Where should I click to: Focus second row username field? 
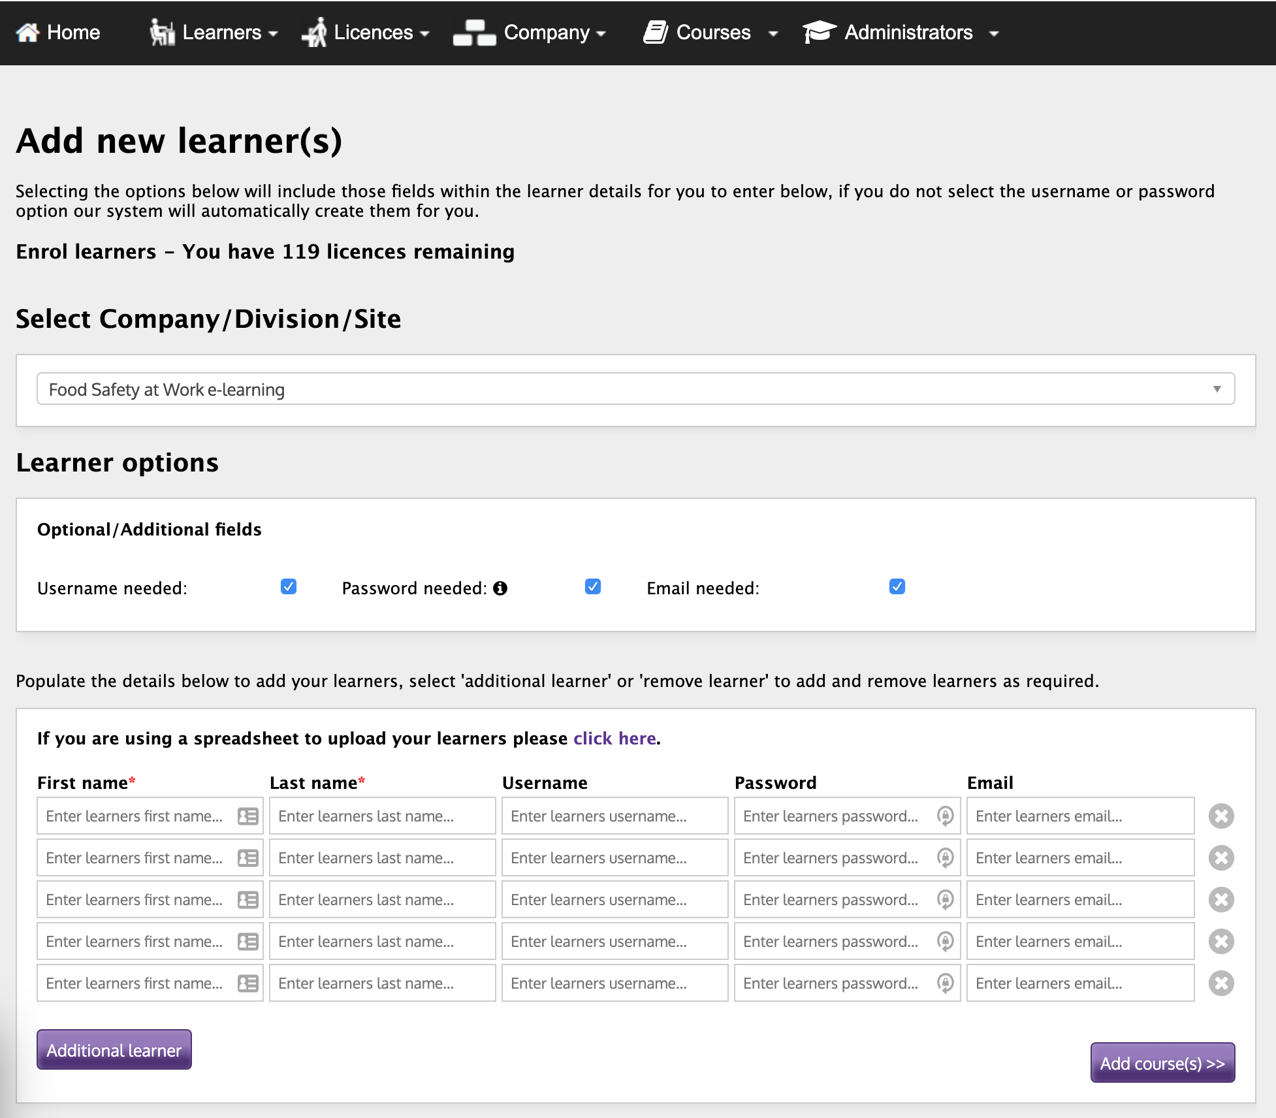coord(615,858)
